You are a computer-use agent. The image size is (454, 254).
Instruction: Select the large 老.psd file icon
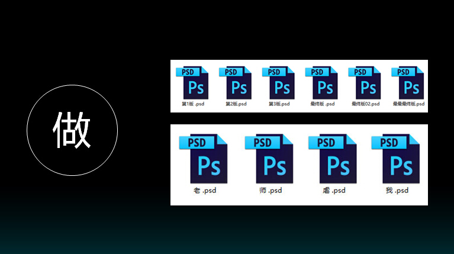204,159
